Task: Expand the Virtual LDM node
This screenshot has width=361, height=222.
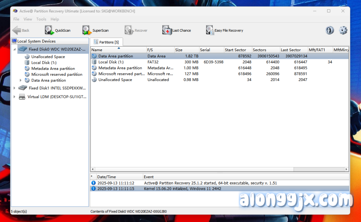Action: (14, 97)
